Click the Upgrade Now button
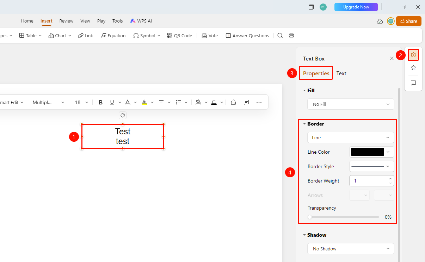This screenshot has height=262, width=425. 356,7
